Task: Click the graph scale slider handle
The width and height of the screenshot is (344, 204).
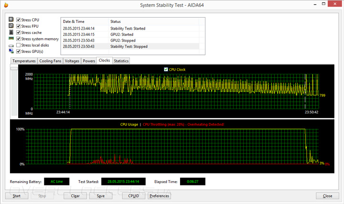Action: pyautogui.click(x=14, y=69)
